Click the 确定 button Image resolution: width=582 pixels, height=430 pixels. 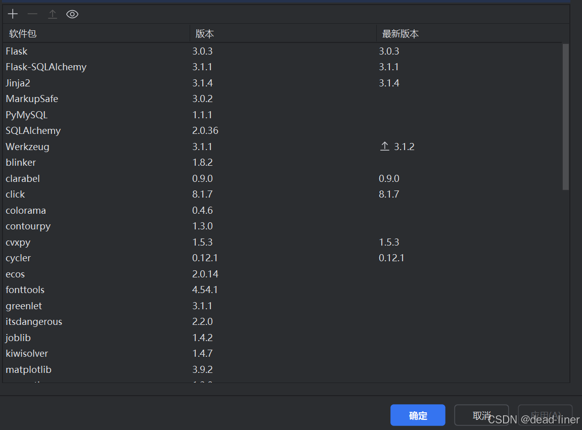(418, 415)
